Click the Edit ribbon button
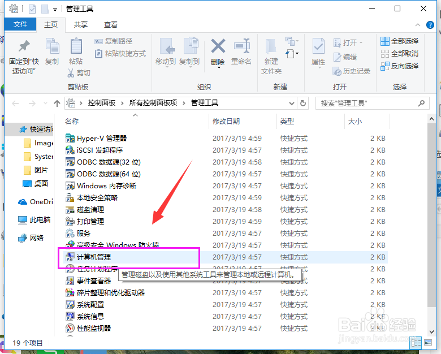 (x=345, y=57)
